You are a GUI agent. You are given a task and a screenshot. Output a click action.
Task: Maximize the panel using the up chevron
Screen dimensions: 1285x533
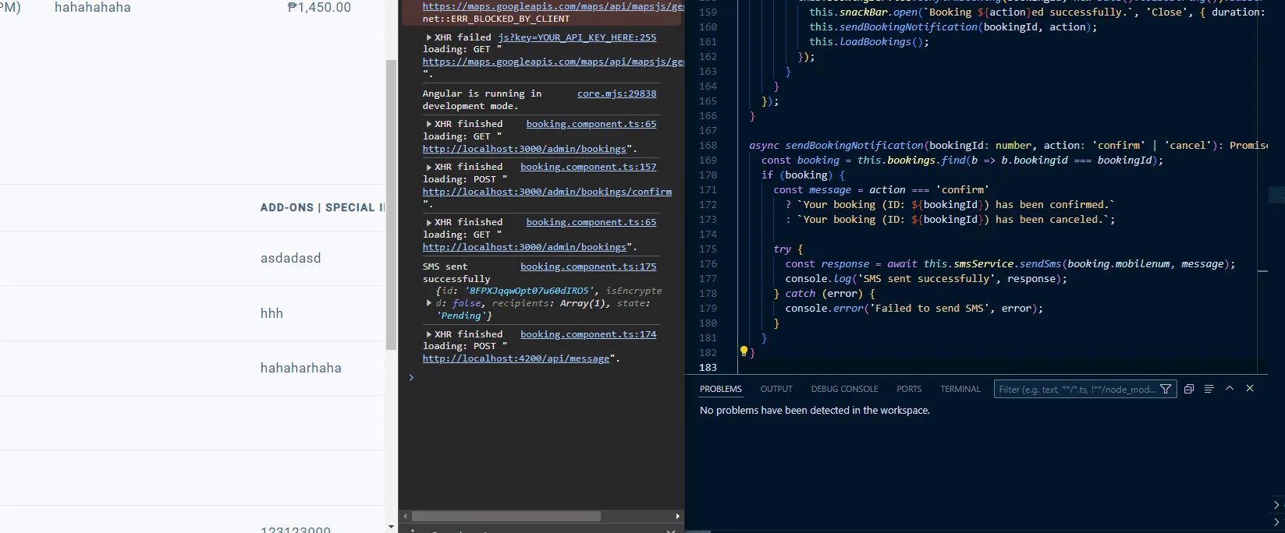(x=1230, y=388)
